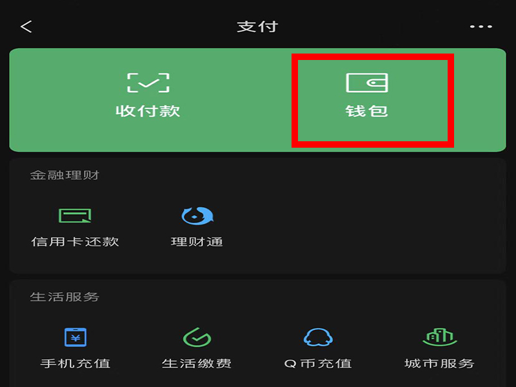
Task: Open 钱包 via its text label
Action: tap(367, 111)
